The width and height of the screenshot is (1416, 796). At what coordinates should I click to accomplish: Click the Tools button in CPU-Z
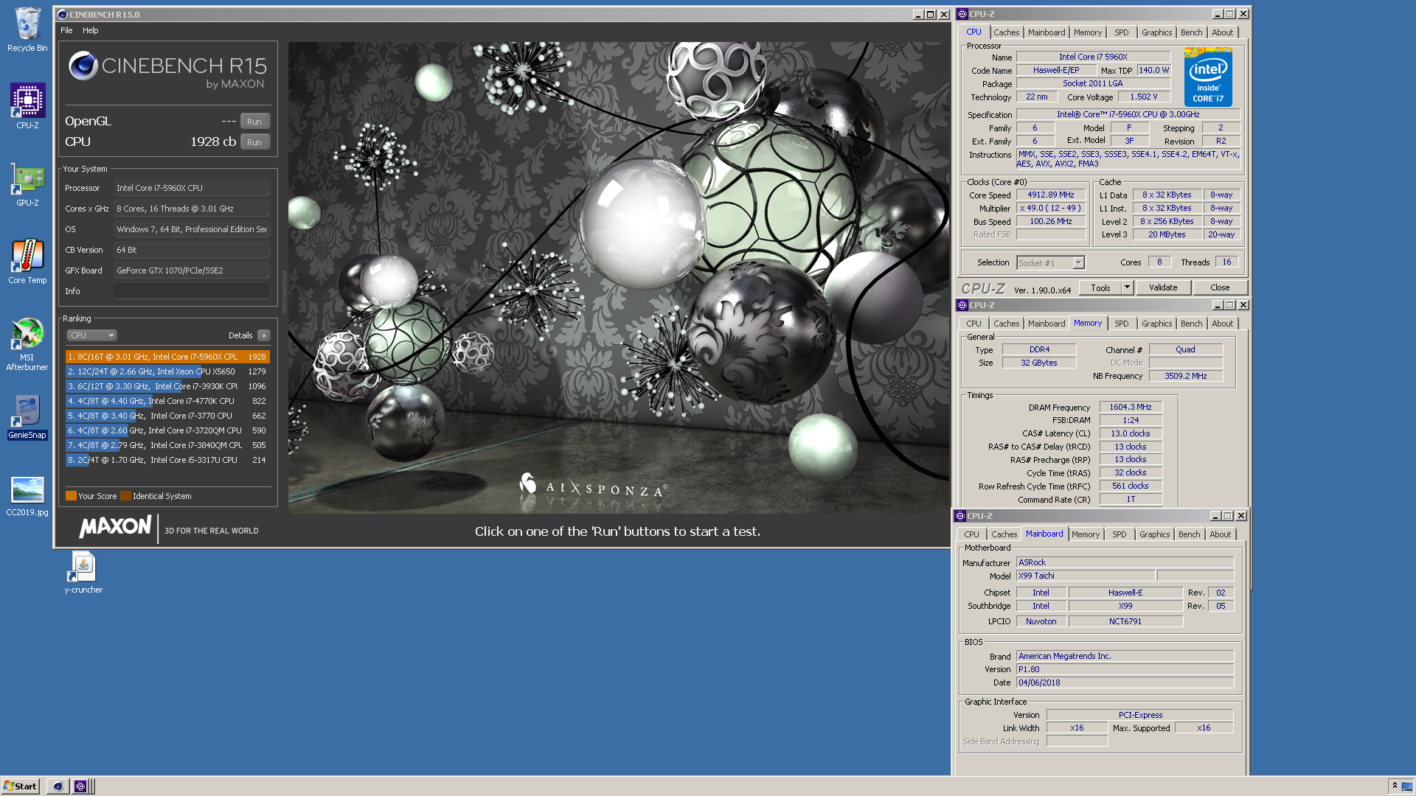point(1100,288)
